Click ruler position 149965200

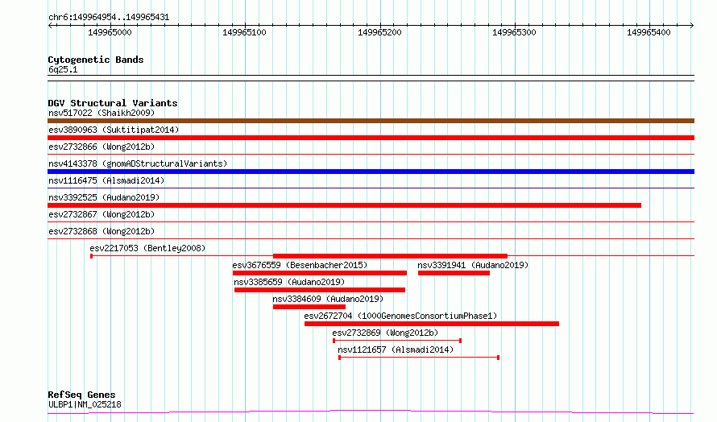click(x=379, y=32)
